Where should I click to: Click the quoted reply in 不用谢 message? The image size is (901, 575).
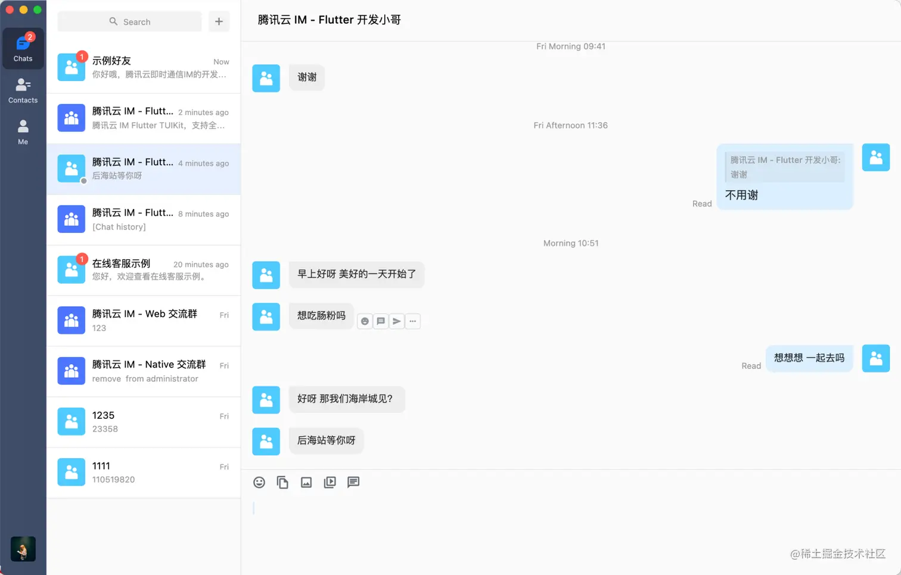pos(785,167)
